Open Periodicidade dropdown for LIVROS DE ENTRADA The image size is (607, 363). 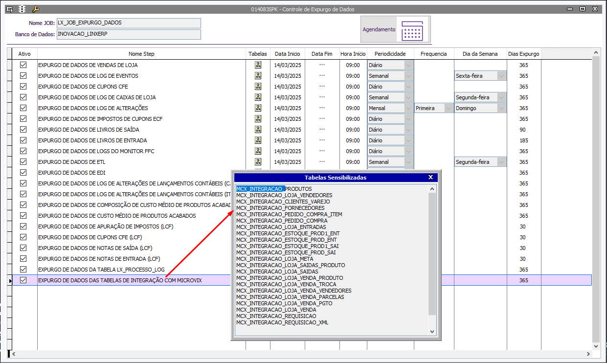pyautogui.click(x=409, y=140)
